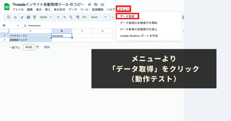This screenshot has width=231, height=121.
Task: Select column C header
Action: coord(82,31)
